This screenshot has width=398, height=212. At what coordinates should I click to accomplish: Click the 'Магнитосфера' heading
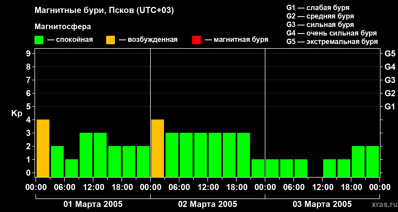63,27
